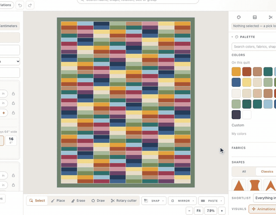Switch to the All shapes tab
The width and height of the screenshot is (276, 215).
click(x=244, y=171)
